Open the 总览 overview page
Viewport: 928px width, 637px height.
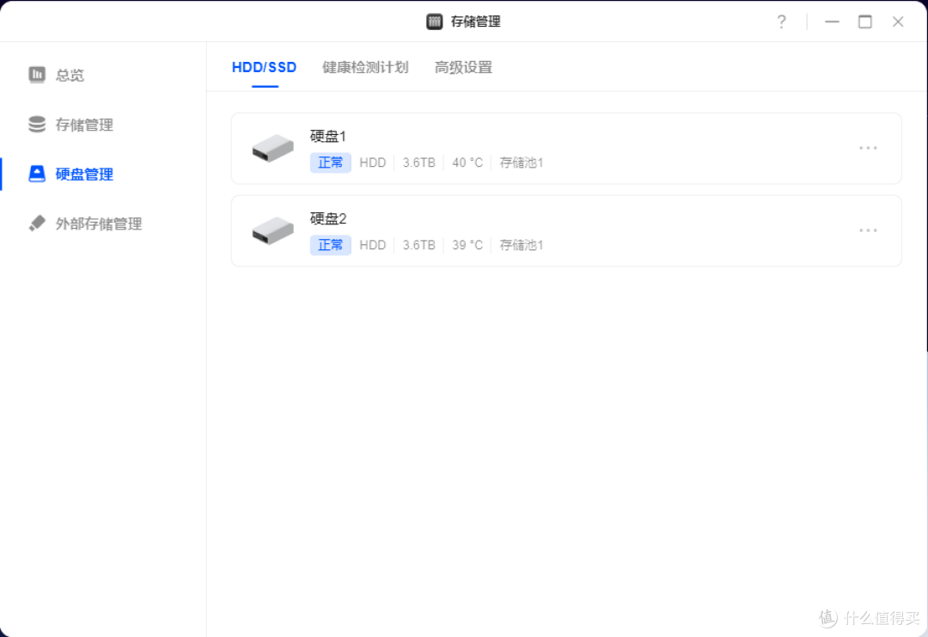point(70,75)
